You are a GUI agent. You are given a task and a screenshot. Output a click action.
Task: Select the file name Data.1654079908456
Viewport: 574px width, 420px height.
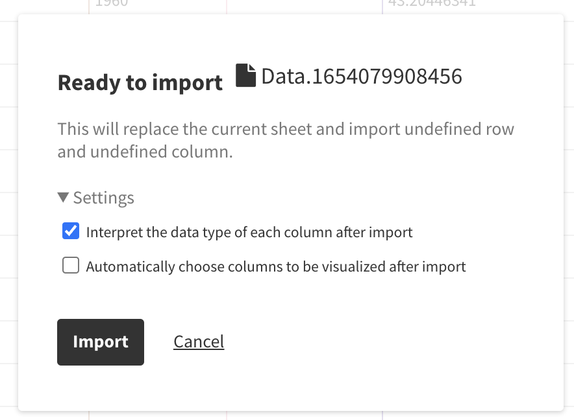(x=361, y=76)
